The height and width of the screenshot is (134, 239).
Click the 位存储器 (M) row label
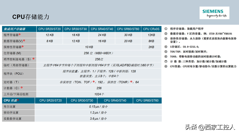click(x=19, y=53)
